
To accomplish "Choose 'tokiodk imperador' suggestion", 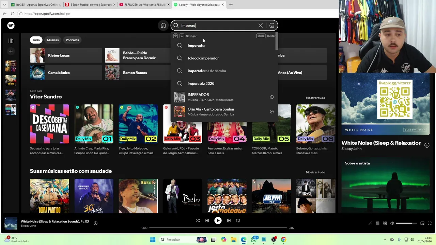I will pos(224,58).
